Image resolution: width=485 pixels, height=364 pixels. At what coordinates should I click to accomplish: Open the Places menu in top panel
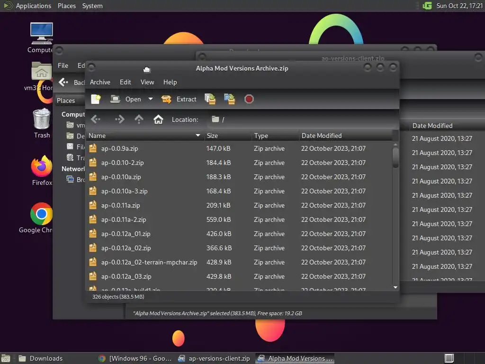point(67,6)
